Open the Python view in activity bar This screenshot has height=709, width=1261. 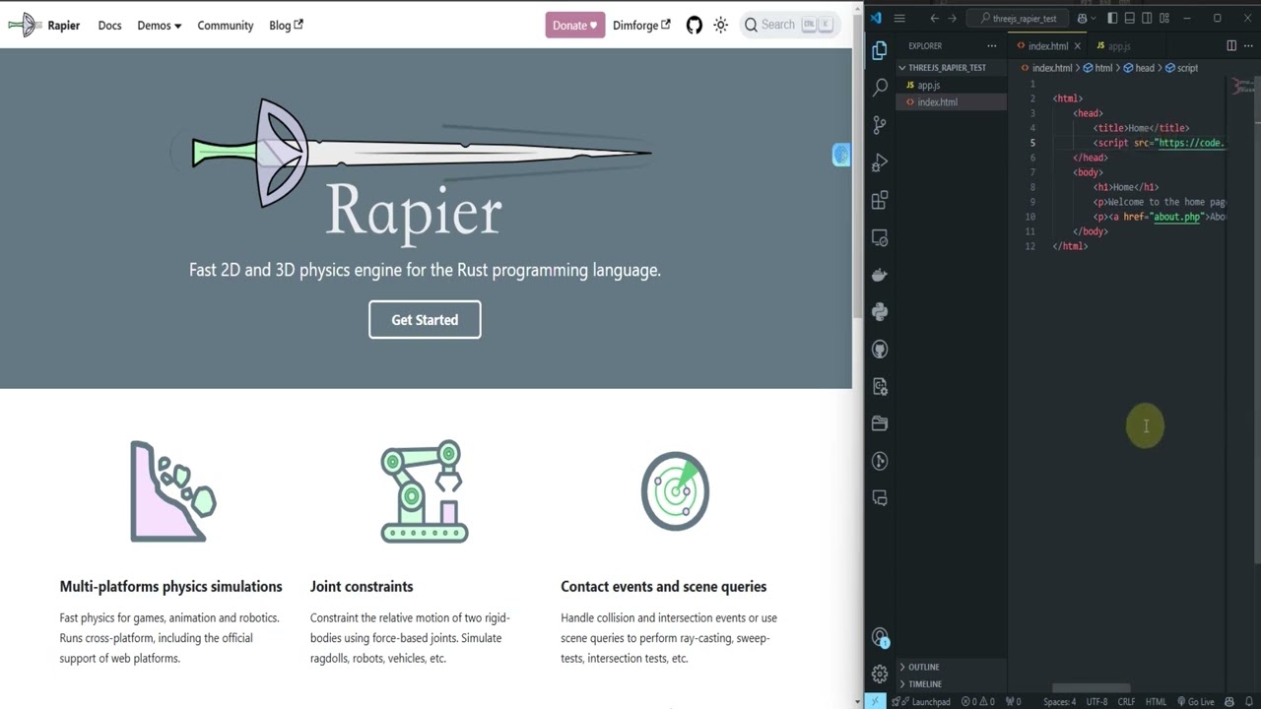click(x=880, y=312)
